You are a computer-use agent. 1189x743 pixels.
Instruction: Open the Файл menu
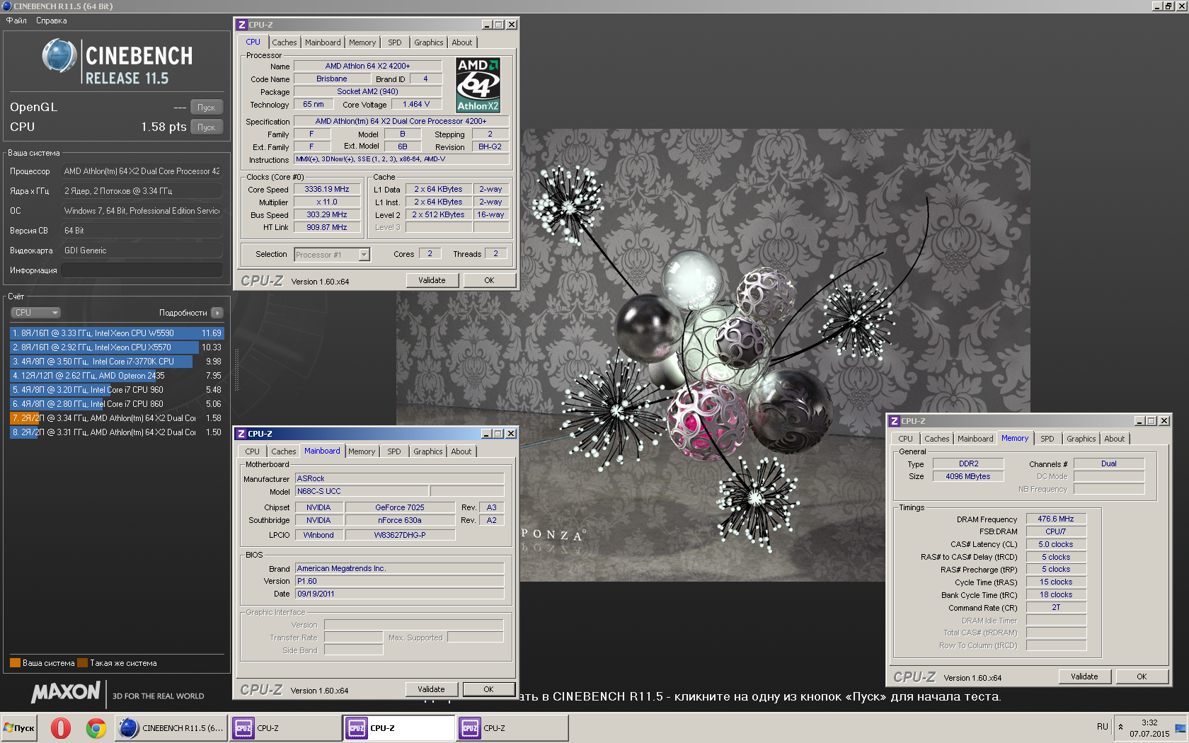pyautogui.click(x=16, y=21)
